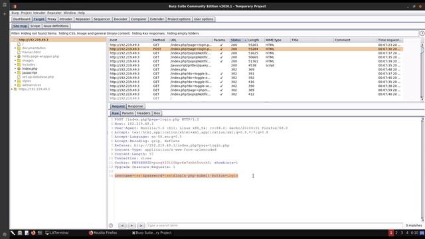The height and width of the screenshot is (239, 425).
Task: Select the Hex view tab
Action: click(x=157, y=114)
